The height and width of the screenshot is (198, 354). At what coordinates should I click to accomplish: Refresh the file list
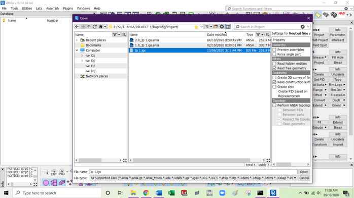[95, 27]
